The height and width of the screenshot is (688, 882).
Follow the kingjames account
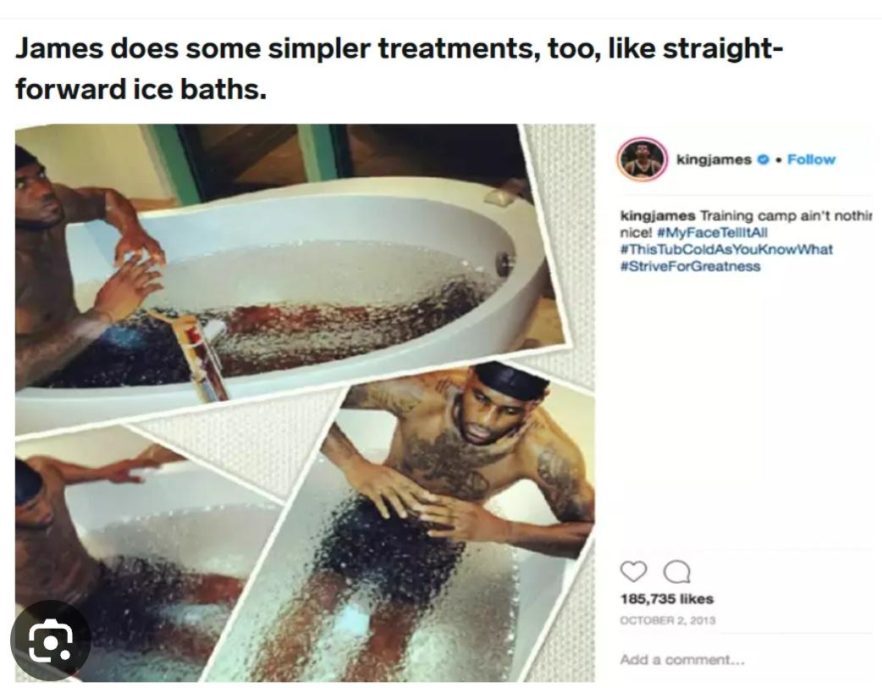(x=811, y=159)
